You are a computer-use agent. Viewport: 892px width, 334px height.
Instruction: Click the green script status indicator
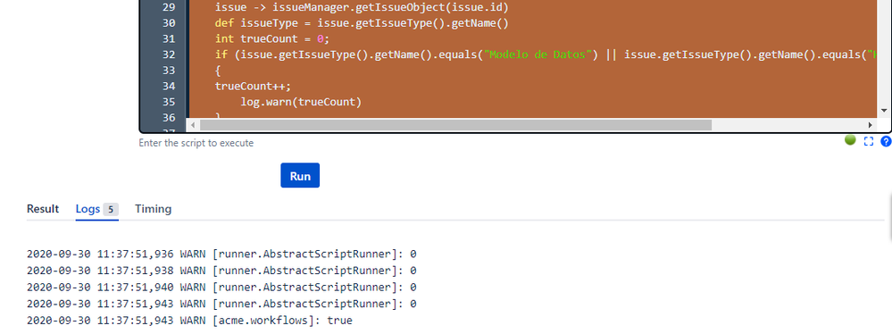(x=850, y=140)
